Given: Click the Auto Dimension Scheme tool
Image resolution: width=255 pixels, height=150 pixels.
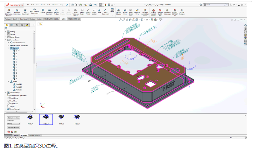Looking at the screenshot, I should point(9,13).
